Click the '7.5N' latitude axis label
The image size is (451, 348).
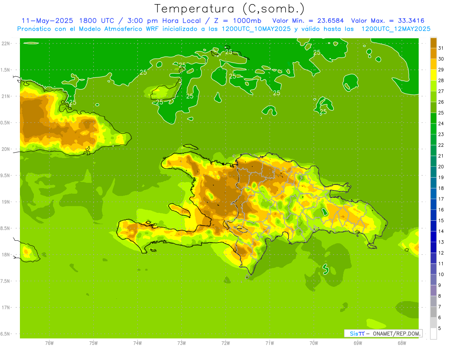[5, 281]
